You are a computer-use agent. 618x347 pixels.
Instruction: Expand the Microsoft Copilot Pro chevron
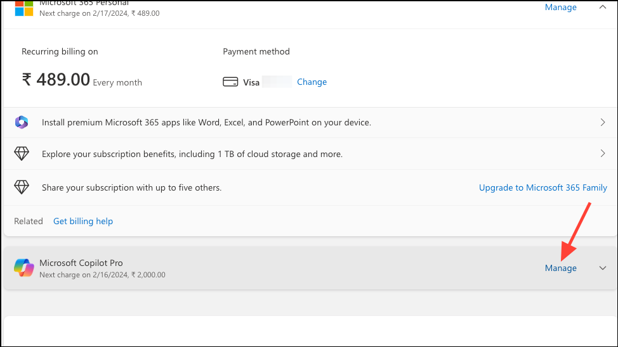coord(603,268)
